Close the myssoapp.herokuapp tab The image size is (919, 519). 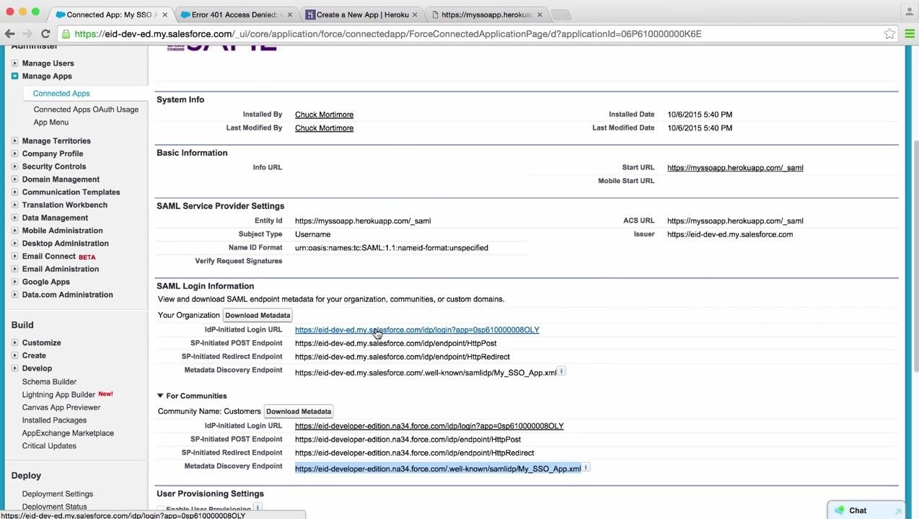[x=540, y=14]
